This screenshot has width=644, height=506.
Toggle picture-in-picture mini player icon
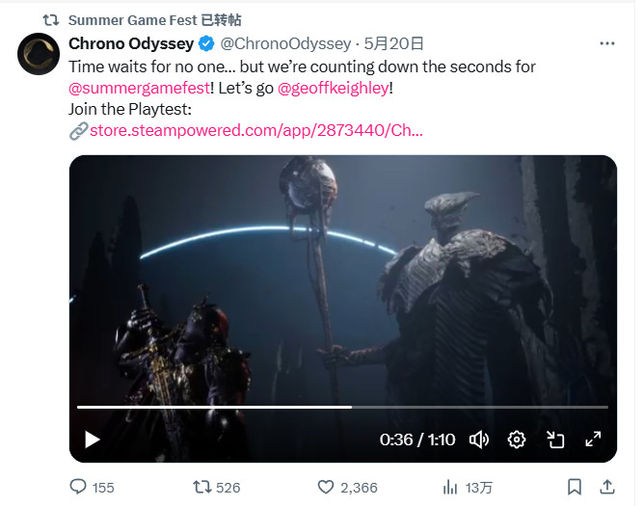click(x=555, y=439)
